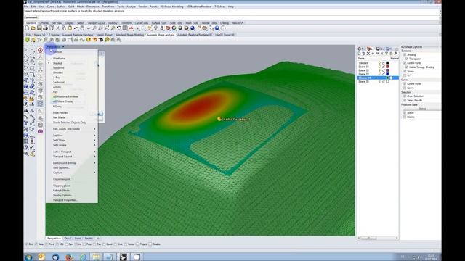Open the Analyze menu
Screen dimensions: 465x261
click(131, 7)
